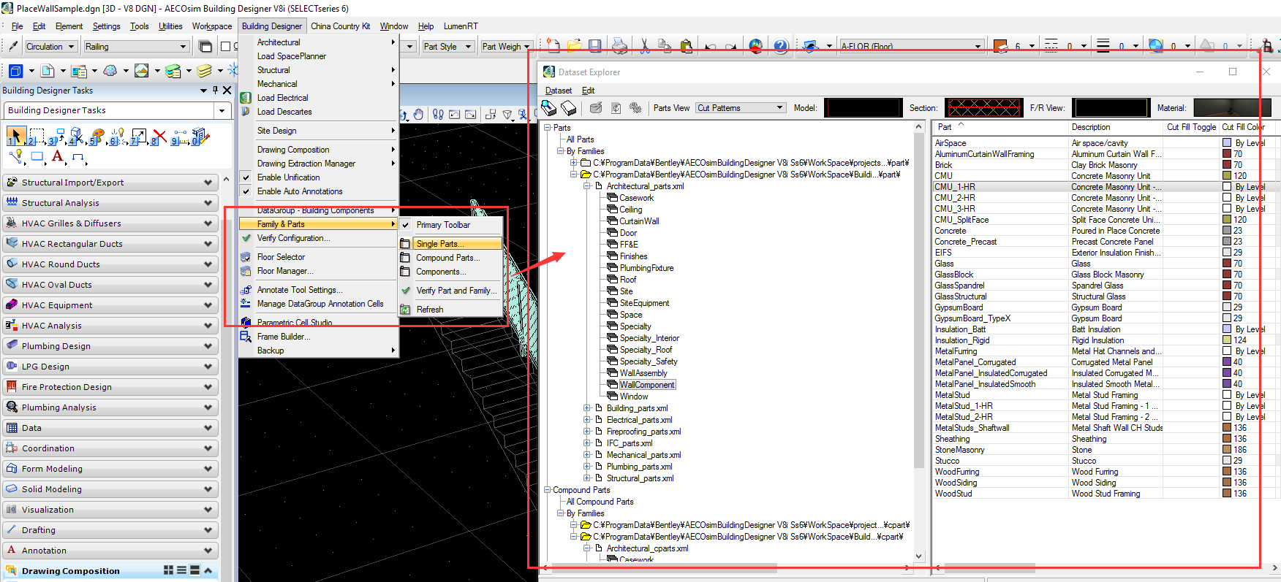Select the Pan View hand tool
The height and width of the screenshot is (582, 1281).
[418, 115]
